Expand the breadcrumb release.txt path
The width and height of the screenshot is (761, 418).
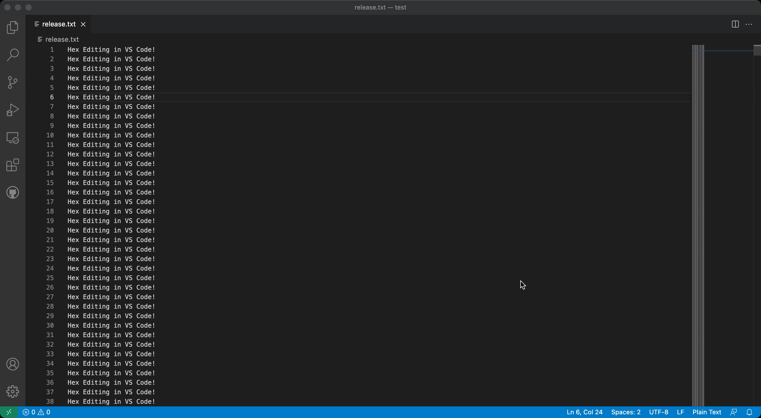pyautogui.click(x=62, y=39)
